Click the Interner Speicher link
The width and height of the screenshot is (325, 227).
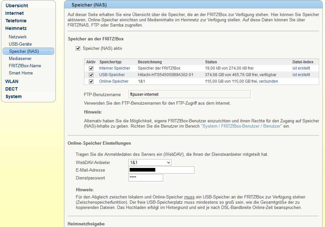tap(115, 68)
